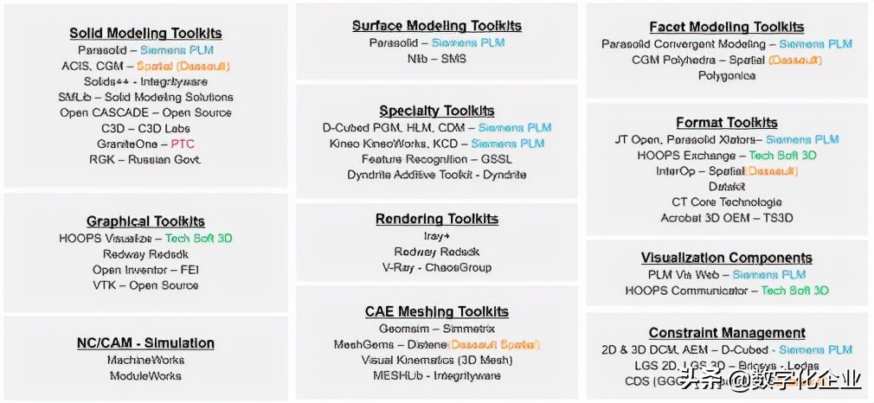Open the Constraint Management heading
Image resolution: width=874 pixels, height=403 pixels.
[727, 333]
